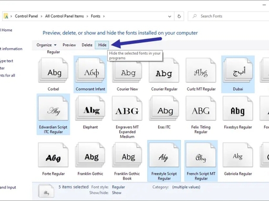Click the 'and Input' sidebar link
The height and width of the screenshot is (201, 269).
pyautogui.click(x=8, y=187)
